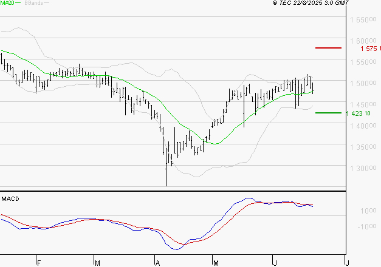The height and width of the screenshot is (267, 381).
Task: Click the green support line marker
Action: tap(329, 112)
